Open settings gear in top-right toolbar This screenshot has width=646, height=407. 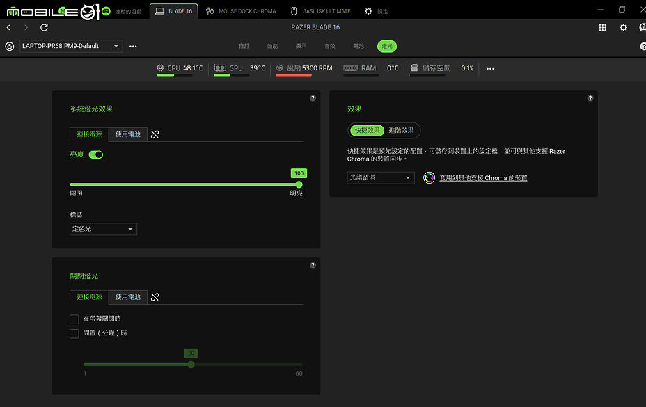623,27
